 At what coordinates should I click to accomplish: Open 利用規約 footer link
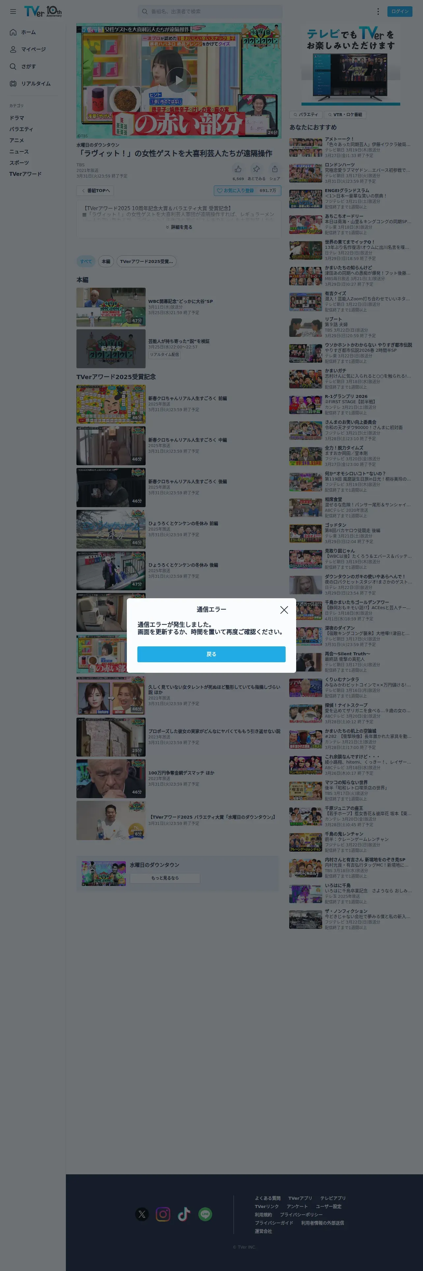(264, 1215)
